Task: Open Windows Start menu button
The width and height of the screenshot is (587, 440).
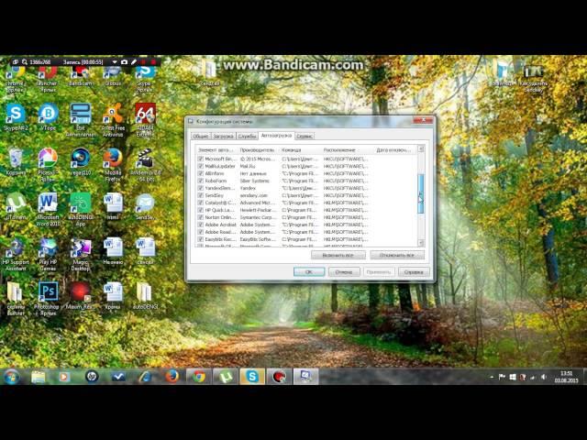Action: pyautogui.click(x=12, y=376)
